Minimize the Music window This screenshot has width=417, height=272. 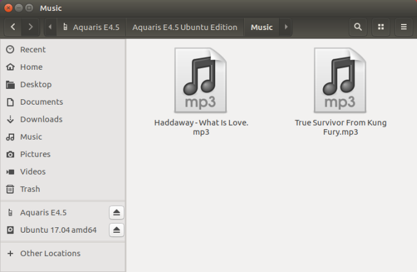click(x=18, y=8)
